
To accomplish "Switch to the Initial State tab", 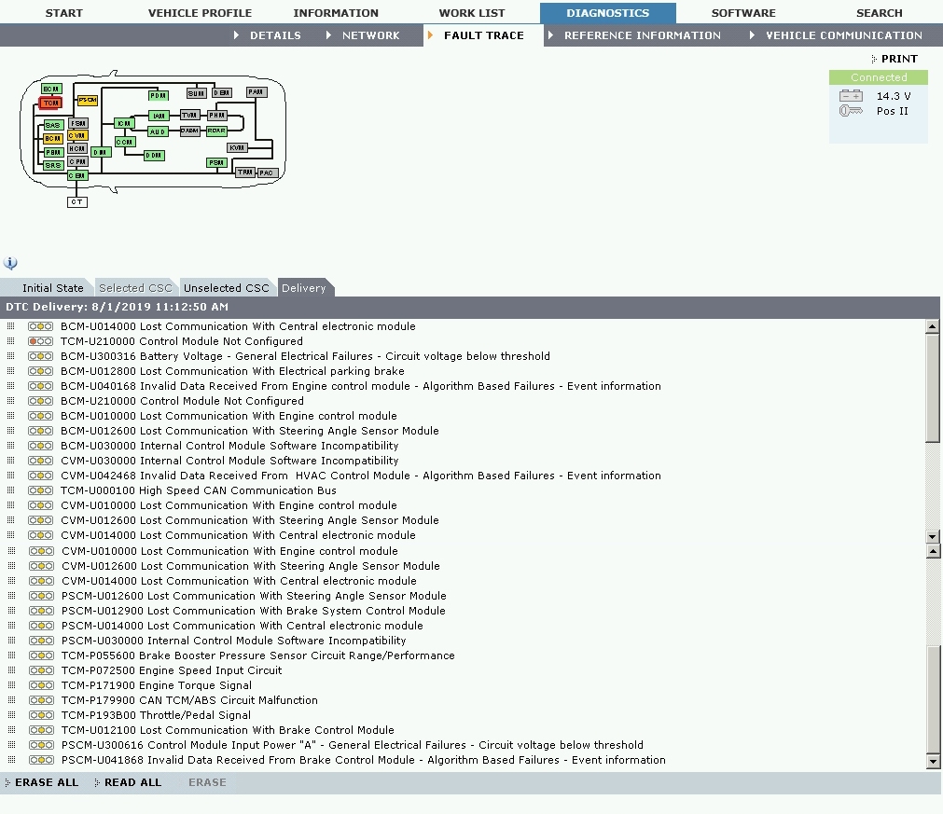I will tap(52, 288).
